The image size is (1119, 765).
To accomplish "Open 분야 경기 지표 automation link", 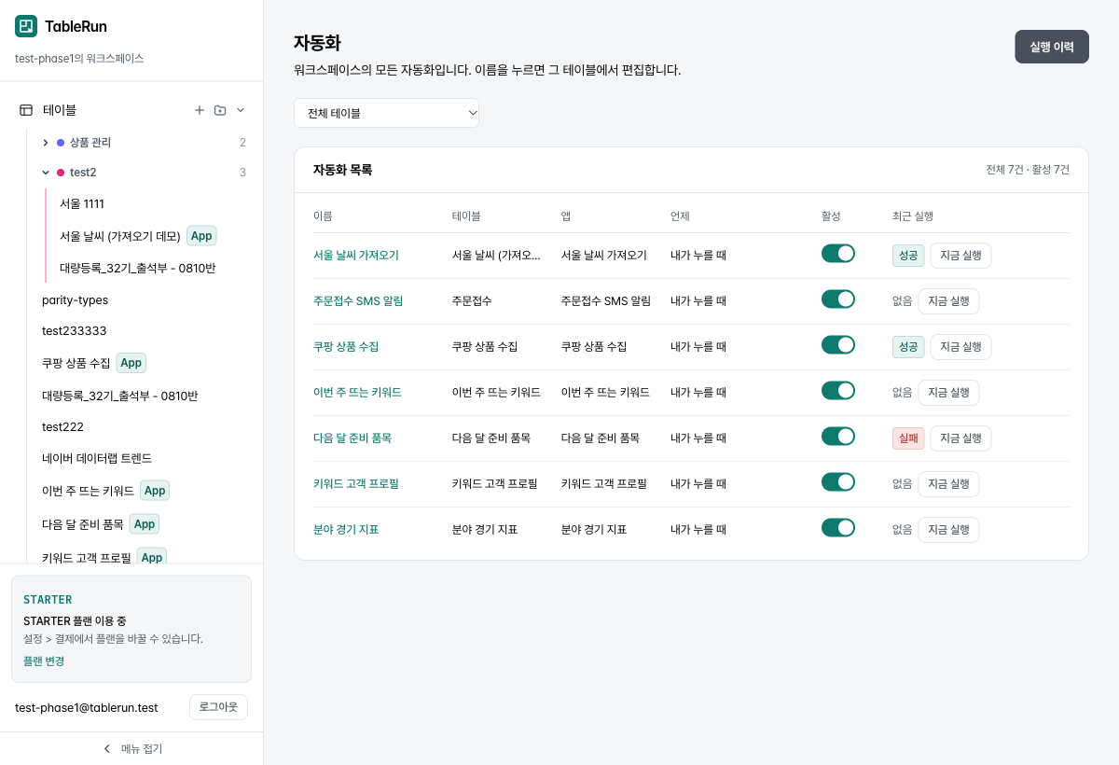I will tap(346, 530).
